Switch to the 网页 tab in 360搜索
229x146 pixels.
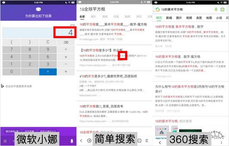click(x=159, y=18)
